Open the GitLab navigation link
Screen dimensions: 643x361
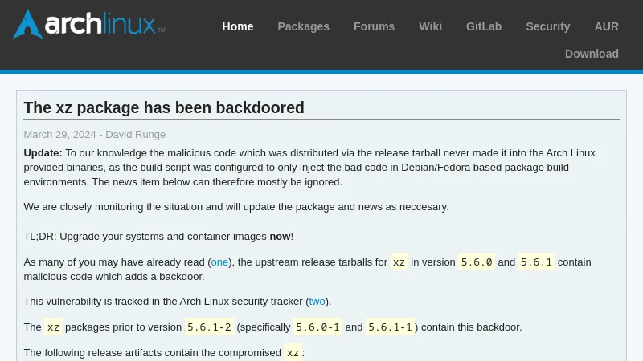(x=484, y=26)
